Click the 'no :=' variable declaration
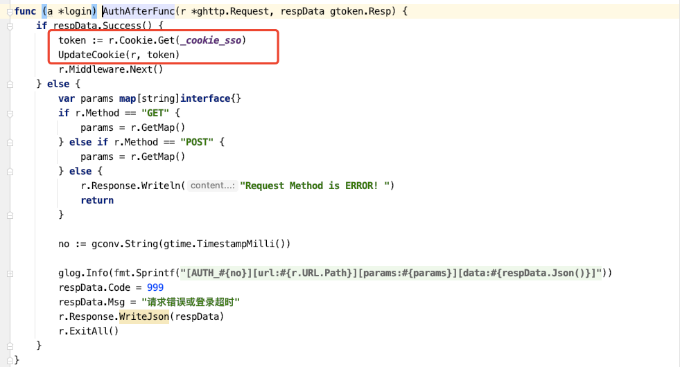The image size is (680, 367). click(72, 244)
